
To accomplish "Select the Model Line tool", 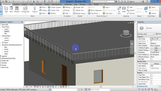I will 78,10.
